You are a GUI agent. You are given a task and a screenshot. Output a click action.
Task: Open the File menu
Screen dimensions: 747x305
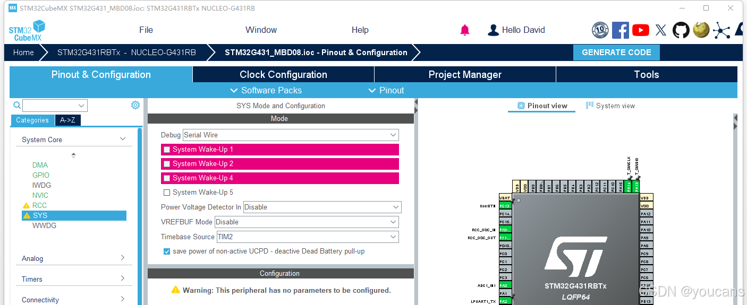(x=146, y=30)
